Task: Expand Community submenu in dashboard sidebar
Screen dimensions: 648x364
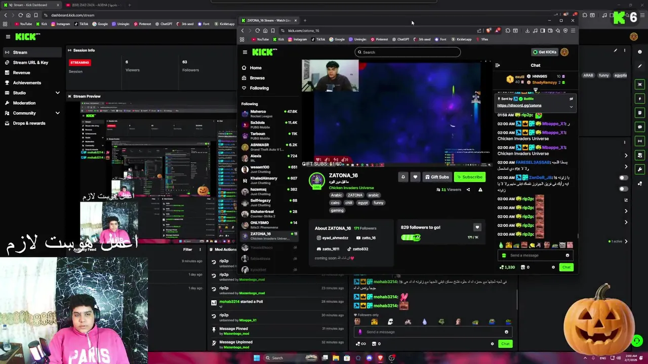Action: pos(57,113)
